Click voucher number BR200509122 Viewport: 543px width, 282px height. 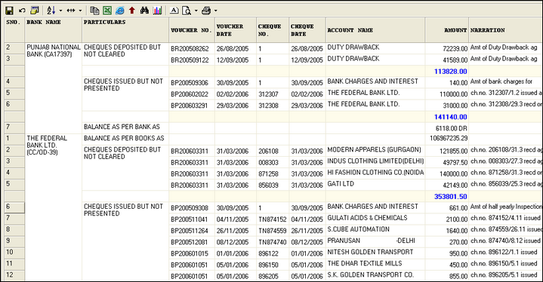coord(190,60)
